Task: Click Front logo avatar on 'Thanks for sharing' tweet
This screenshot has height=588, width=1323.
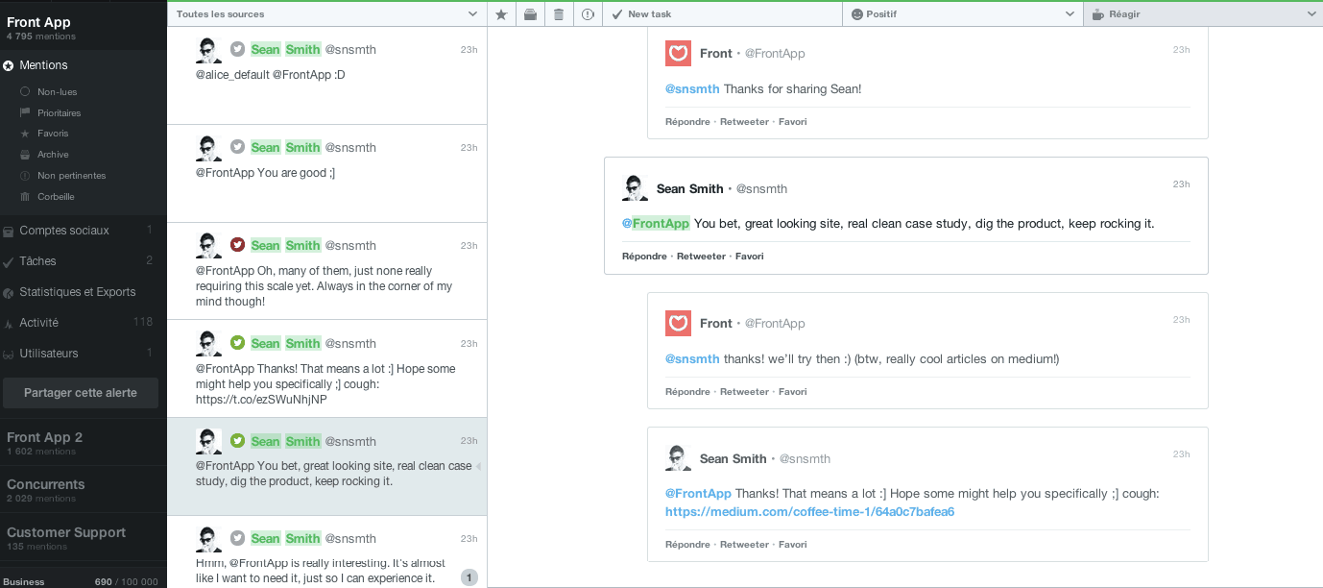Action: tap(678, 54)
